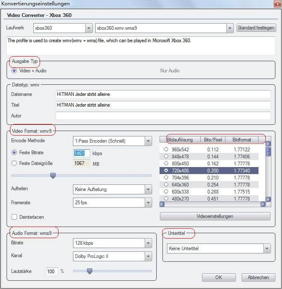Click the empty Autor input field

point(163,116)
